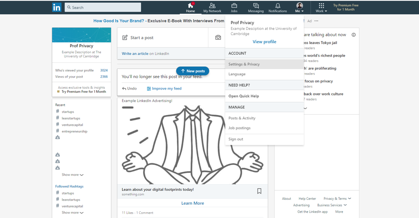Click the camera icon in post box
The height and width of the screenshot is (218, 419).
tap(218, 37)
